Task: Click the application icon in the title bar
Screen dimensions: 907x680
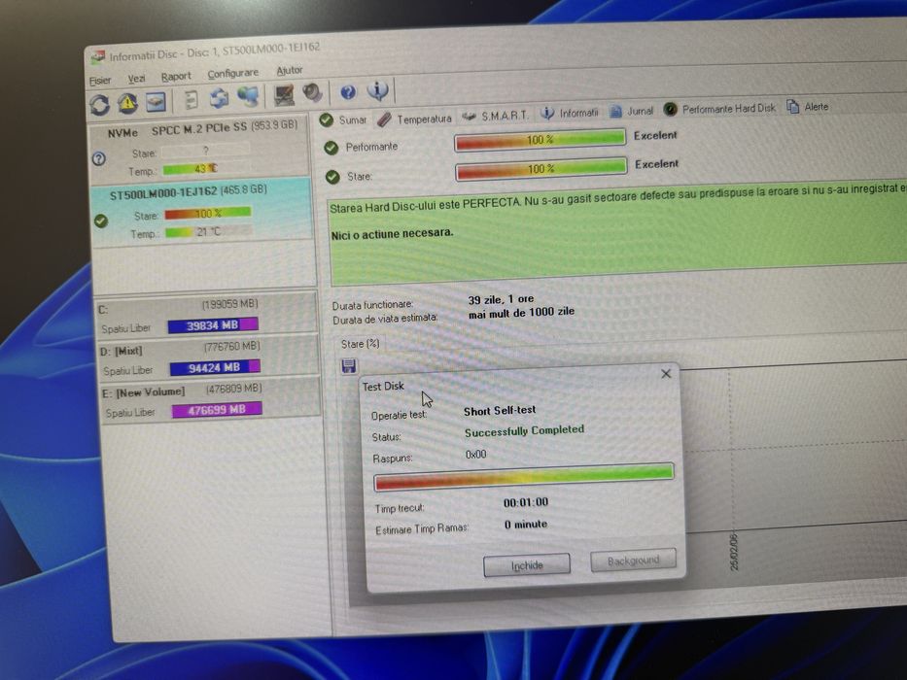Action: pyautogui.click(x=98, y=56)
